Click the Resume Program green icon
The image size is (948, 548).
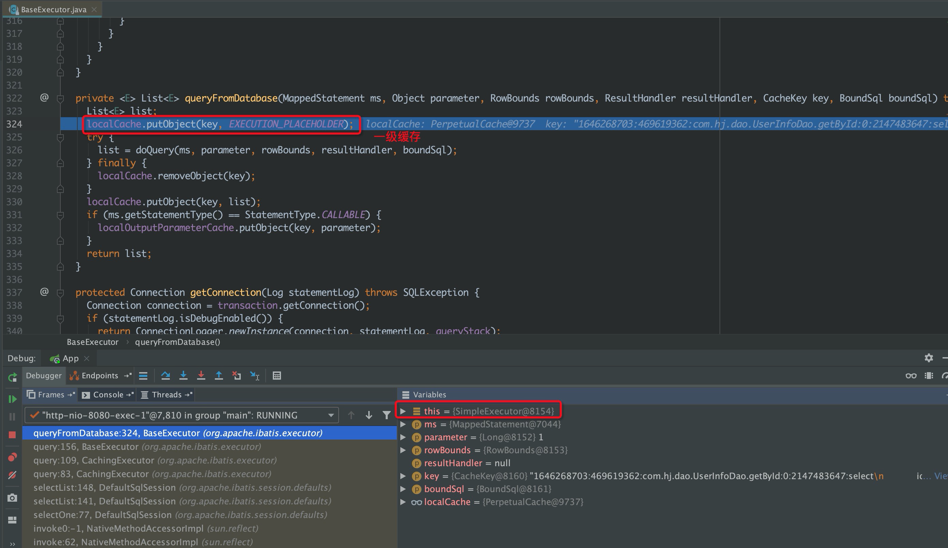point(12,399)
